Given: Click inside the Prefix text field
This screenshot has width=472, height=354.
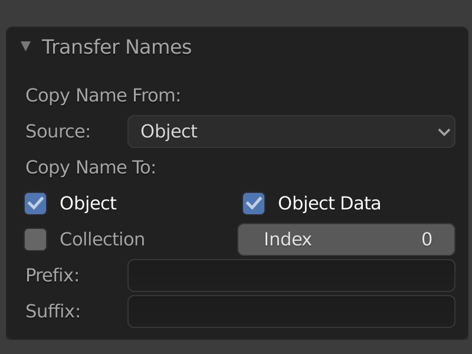Looking at the screenshot, I should [291, 276].
